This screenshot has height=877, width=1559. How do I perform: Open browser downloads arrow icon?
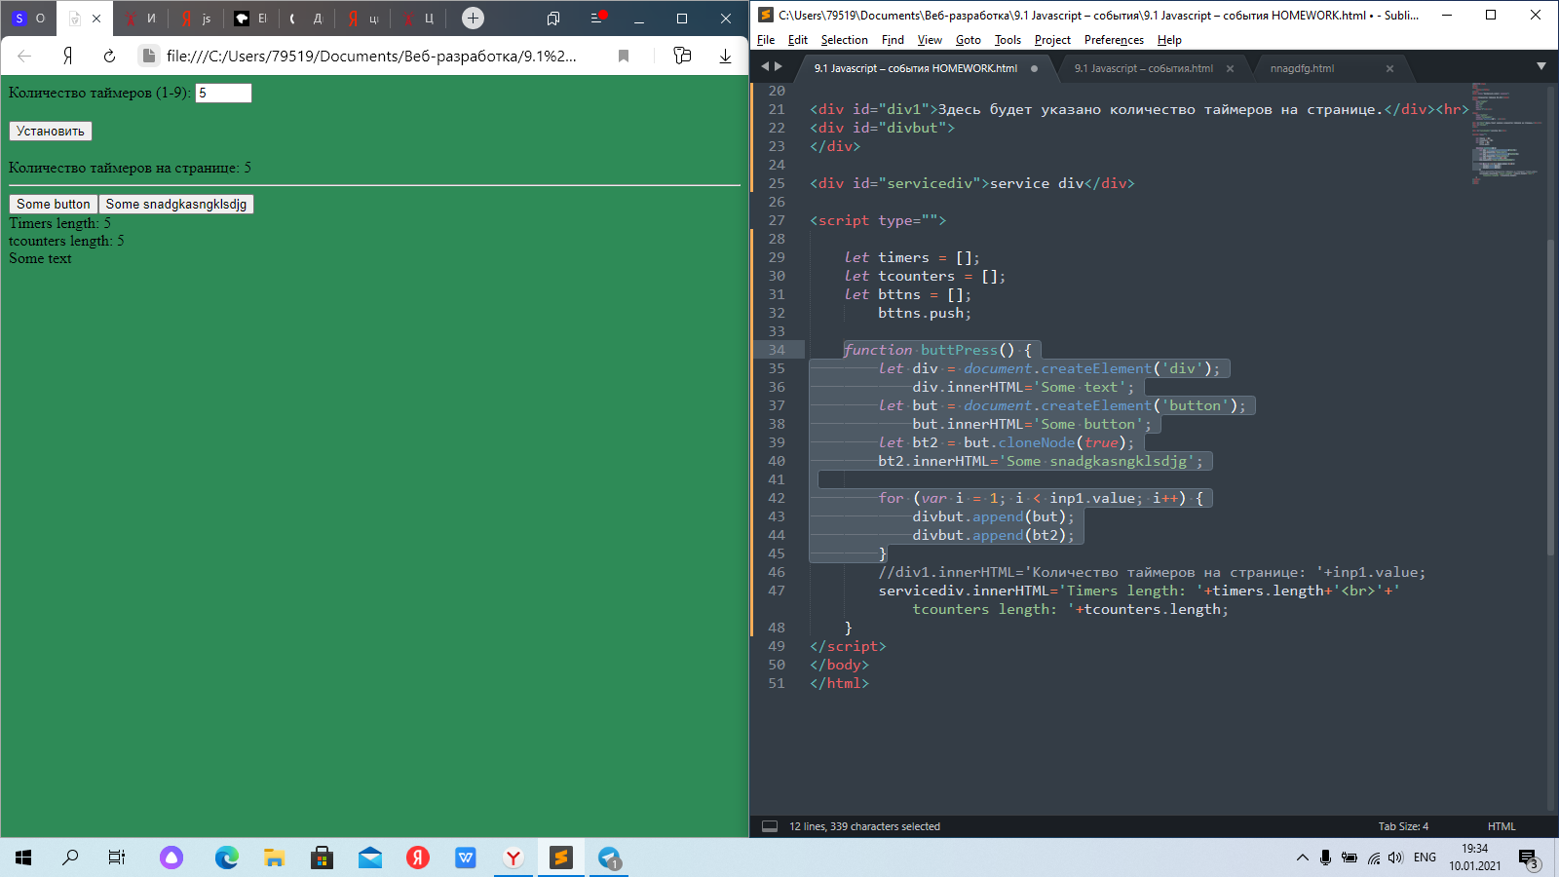point(725,56)
